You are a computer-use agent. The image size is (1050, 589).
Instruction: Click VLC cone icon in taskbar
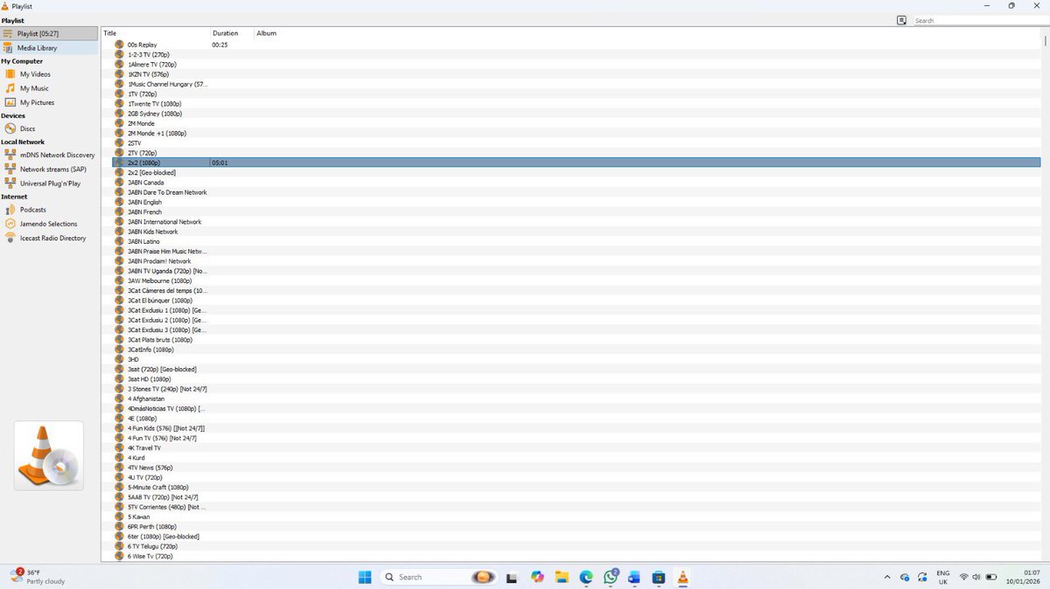pyautogui.click(x=683, y=577)
